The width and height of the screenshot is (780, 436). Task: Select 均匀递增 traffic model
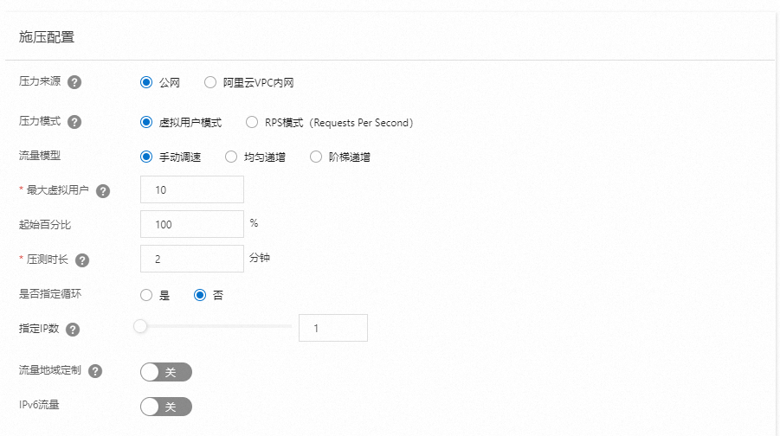coord(231,157)
